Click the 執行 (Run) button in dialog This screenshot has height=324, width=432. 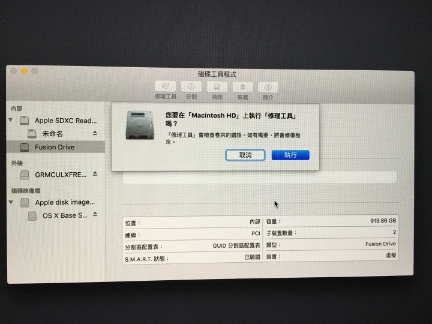(290, 155)
